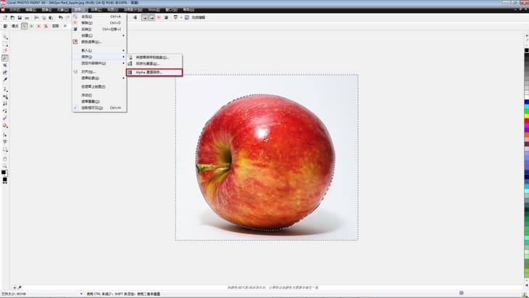Viewport: 529px width, 298px height.
Task: Pick the hand pan tool
Action: 5,157
